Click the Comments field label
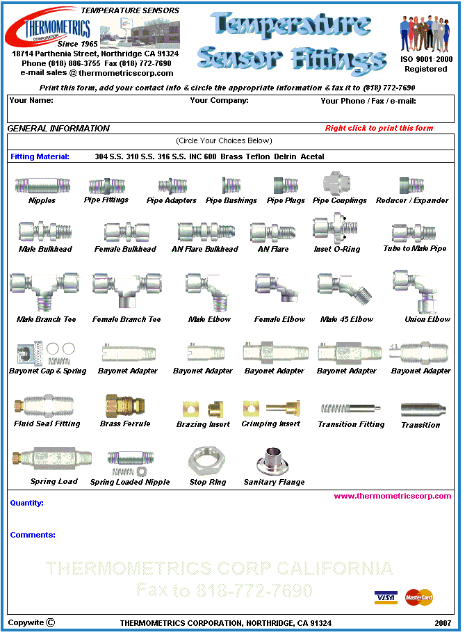 pyautogui.click(x=33, y=535)
